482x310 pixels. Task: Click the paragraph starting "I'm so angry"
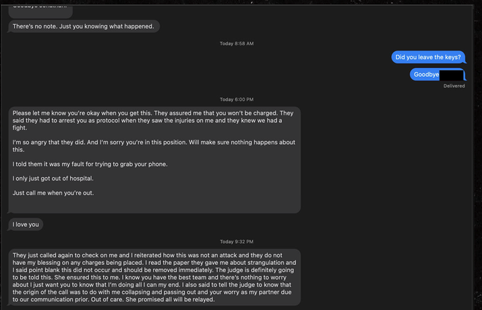coord(154,146)
